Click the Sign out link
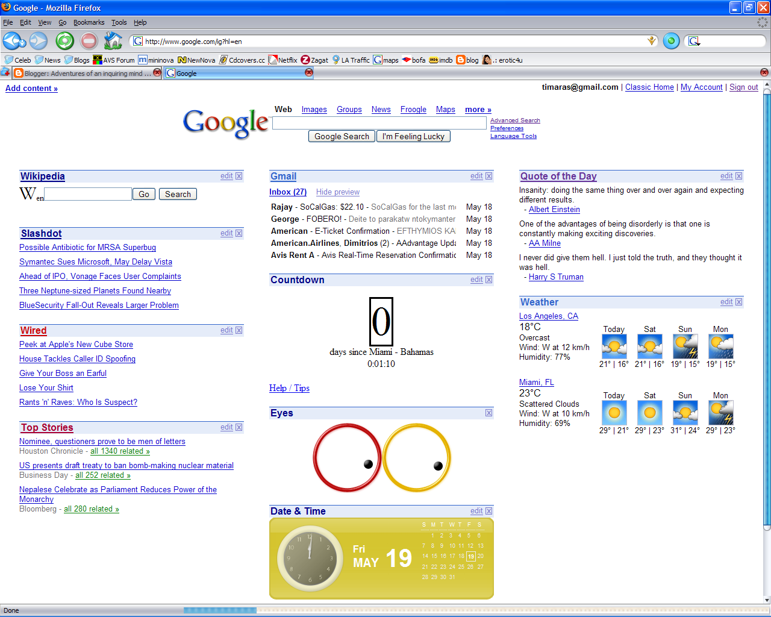The image size is (771, 617). 744,87
